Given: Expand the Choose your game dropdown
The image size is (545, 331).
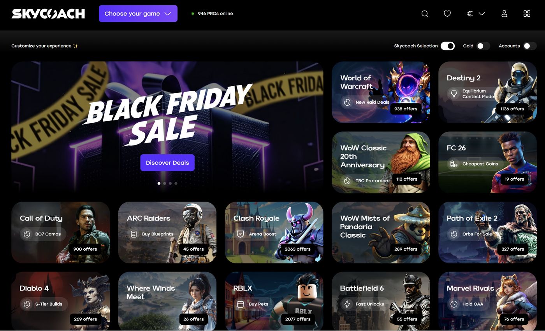Looking at the screenshot, I should tap(138, 14).
